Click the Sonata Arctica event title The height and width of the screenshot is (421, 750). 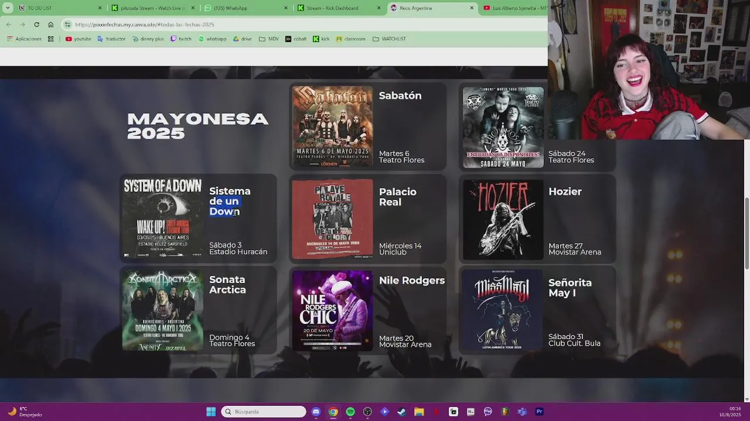pos(227,285)
